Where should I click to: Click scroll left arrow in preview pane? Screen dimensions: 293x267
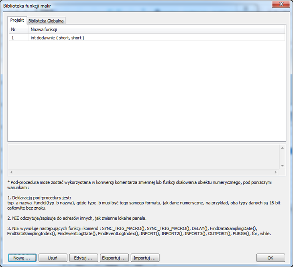point(12,172)
